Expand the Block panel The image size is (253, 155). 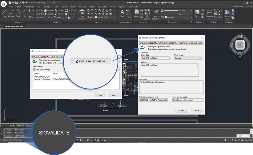pyautogui.click(x=143, y=22)
